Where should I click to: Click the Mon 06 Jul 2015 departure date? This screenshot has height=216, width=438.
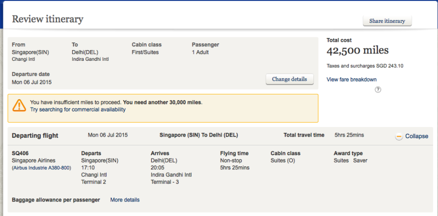[32, 82]
